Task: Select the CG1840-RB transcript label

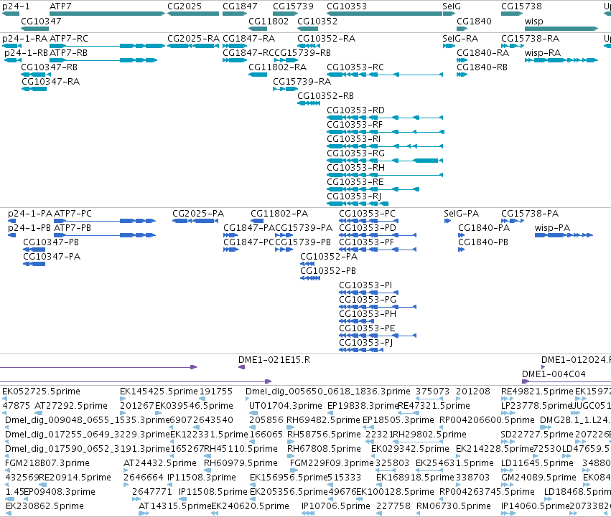Action: click(x=482, y=67)
